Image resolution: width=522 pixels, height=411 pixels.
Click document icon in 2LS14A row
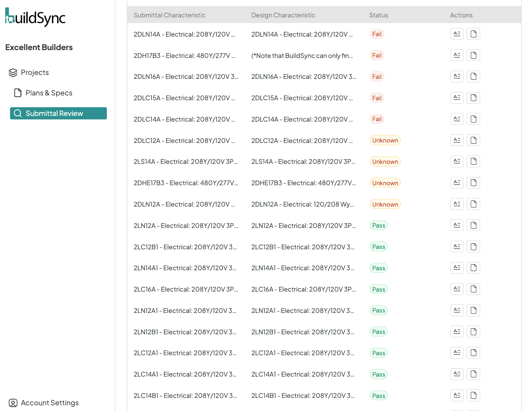point(474,162)
